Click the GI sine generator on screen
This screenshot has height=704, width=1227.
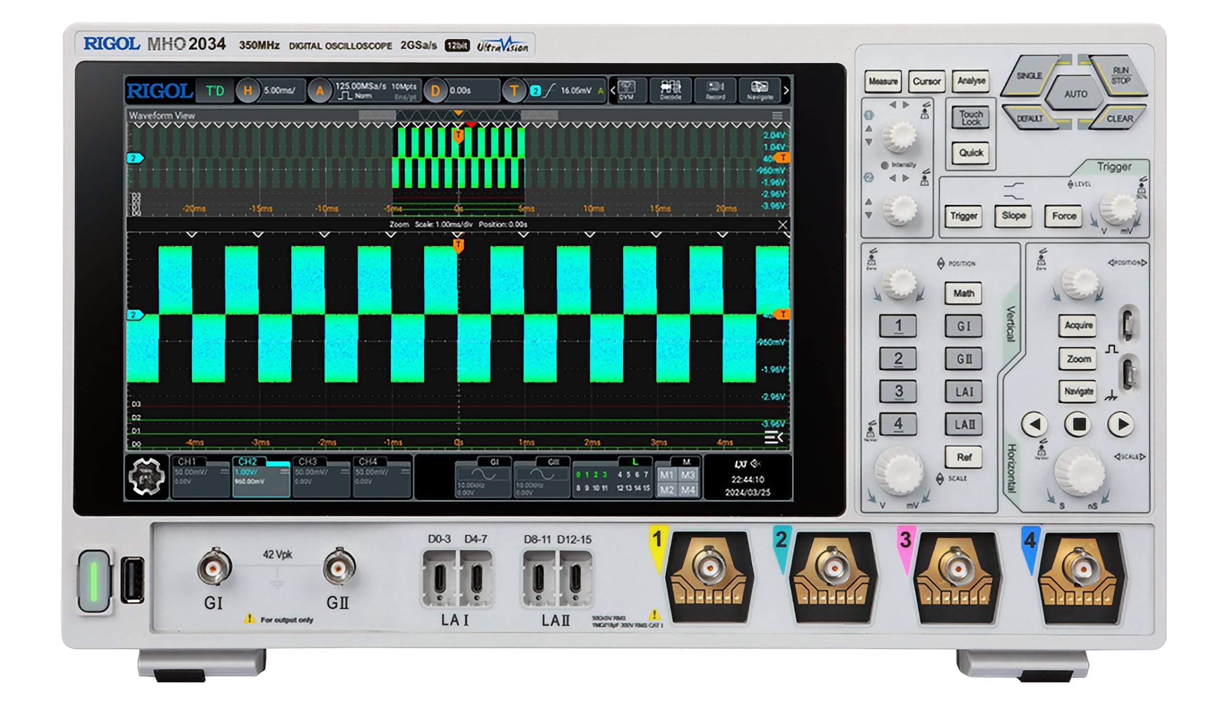coord(483,476)
